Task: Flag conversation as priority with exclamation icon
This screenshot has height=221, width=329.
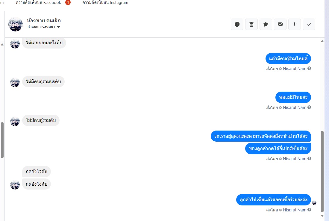Action: point(295,24)
